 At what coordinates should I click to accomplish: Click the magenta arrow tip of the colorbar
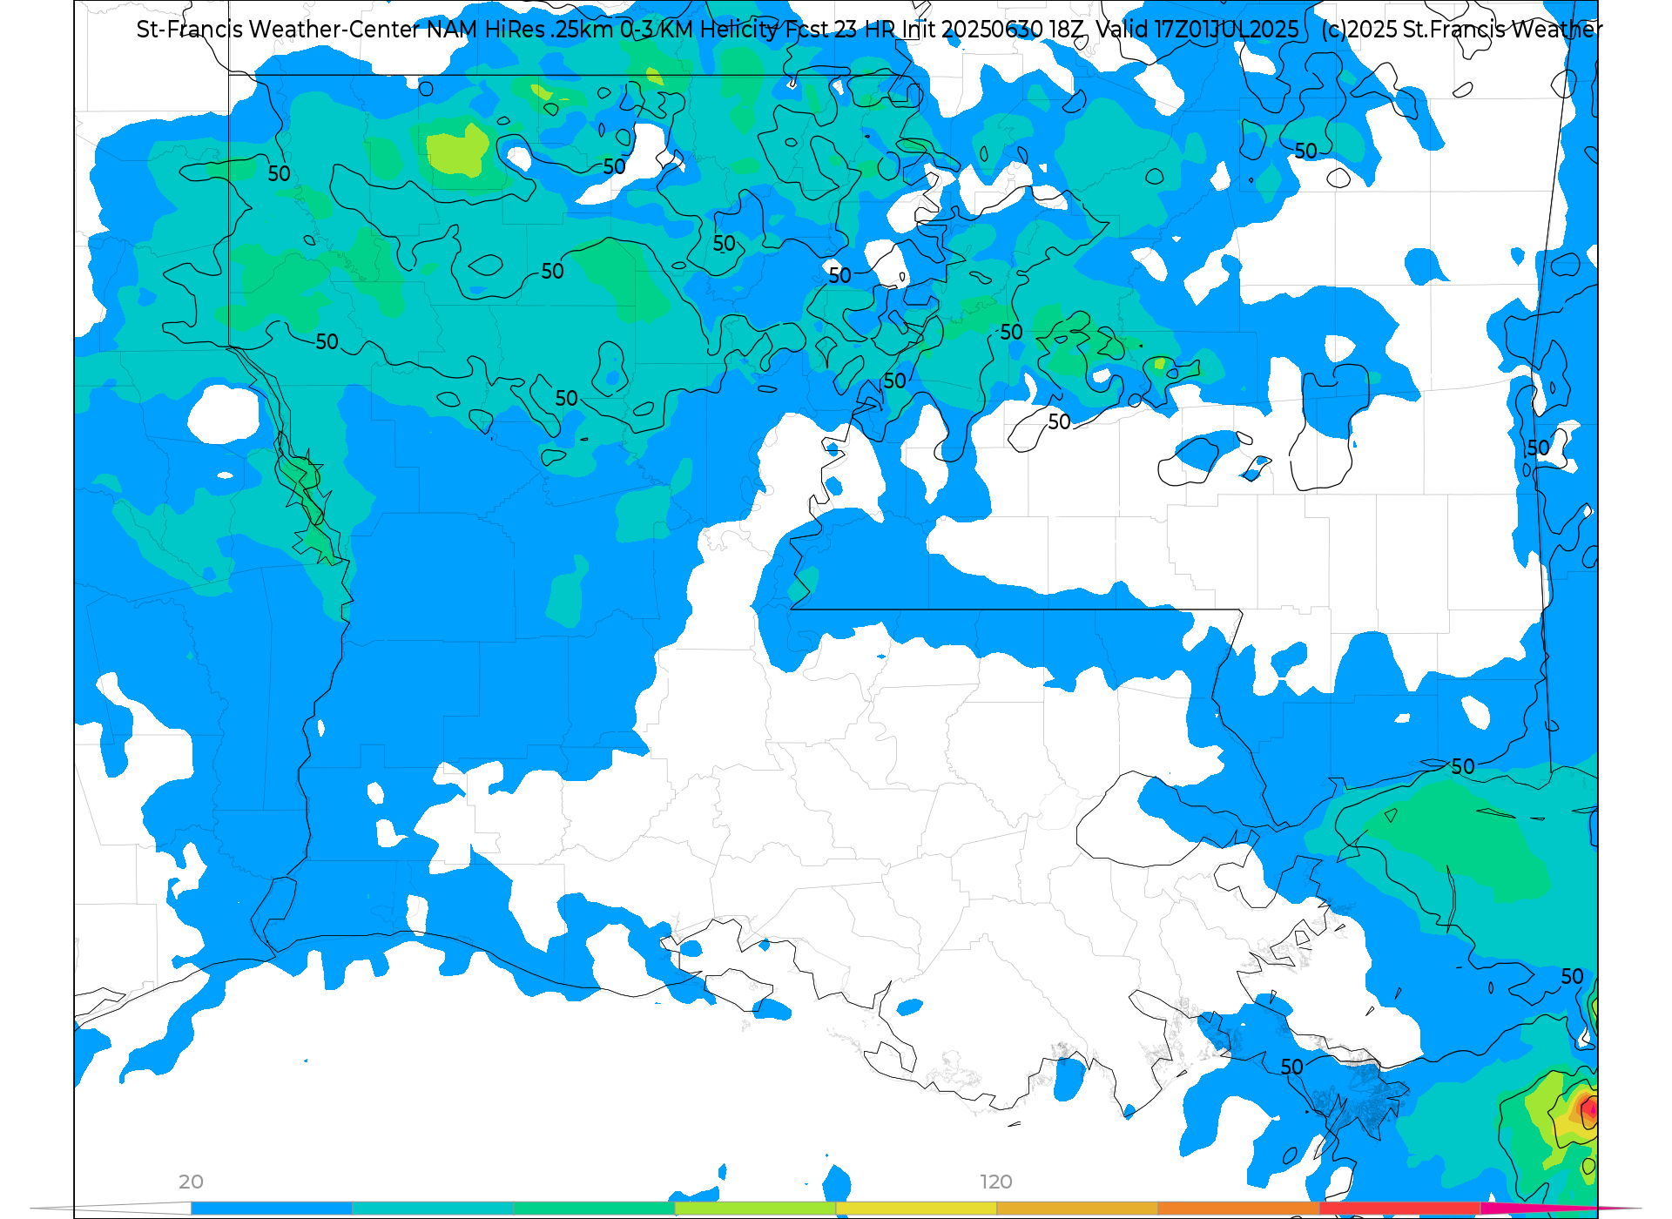point(1559,1209)
